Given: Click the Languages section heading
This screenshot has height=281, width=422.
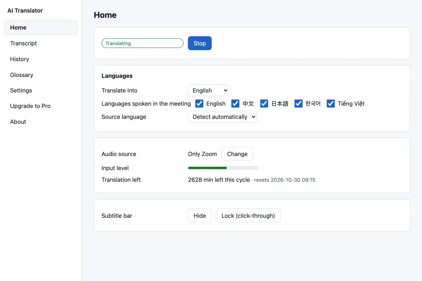Looking at the screenshot, I should point(117,76).
